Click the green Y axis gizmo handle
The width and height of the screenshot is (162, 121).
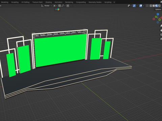(x=156, y=17)
